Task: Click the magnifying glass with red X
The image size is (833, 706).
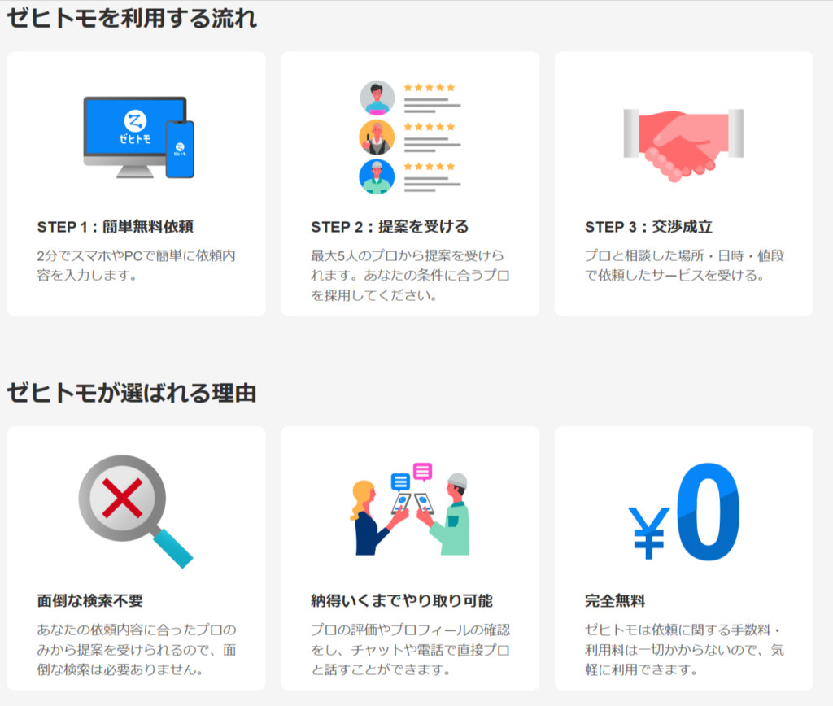Action: click(x=129, y=506)
